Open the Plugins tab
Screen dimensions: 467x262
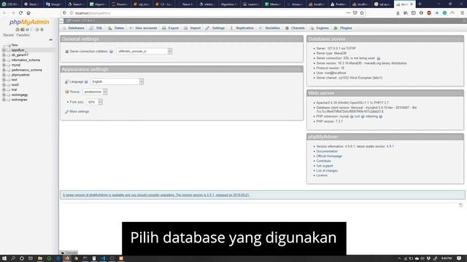point(343,28)
